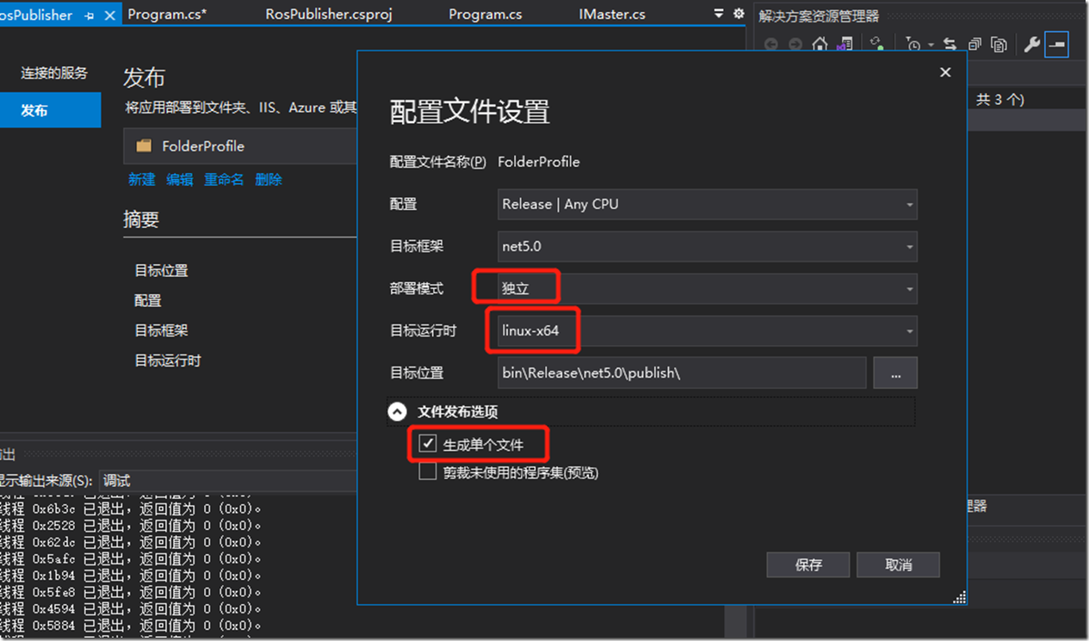Click the 新建 link
The width and height of the screenshot is (1089, 641).
142,179
